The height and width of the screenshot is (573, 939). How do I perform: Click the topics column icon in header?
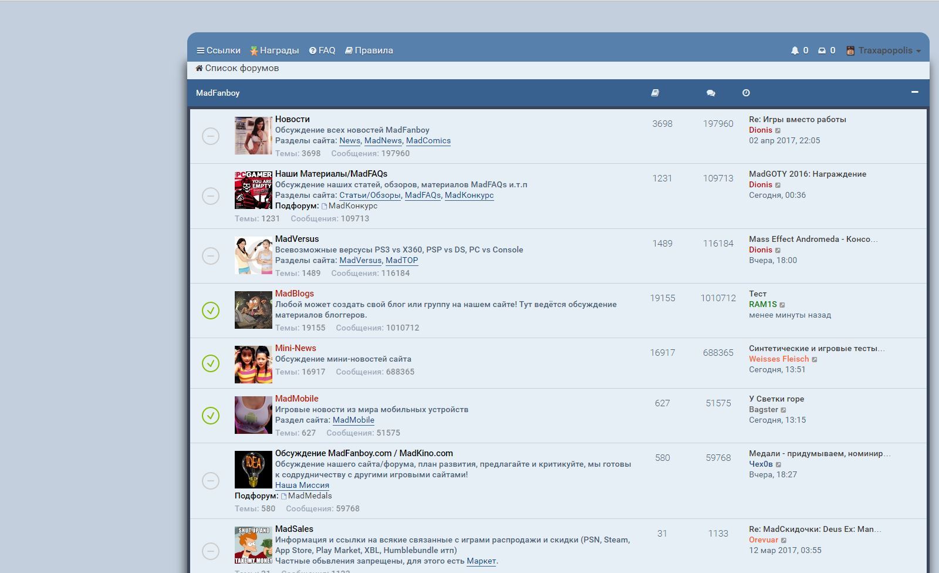655,93
